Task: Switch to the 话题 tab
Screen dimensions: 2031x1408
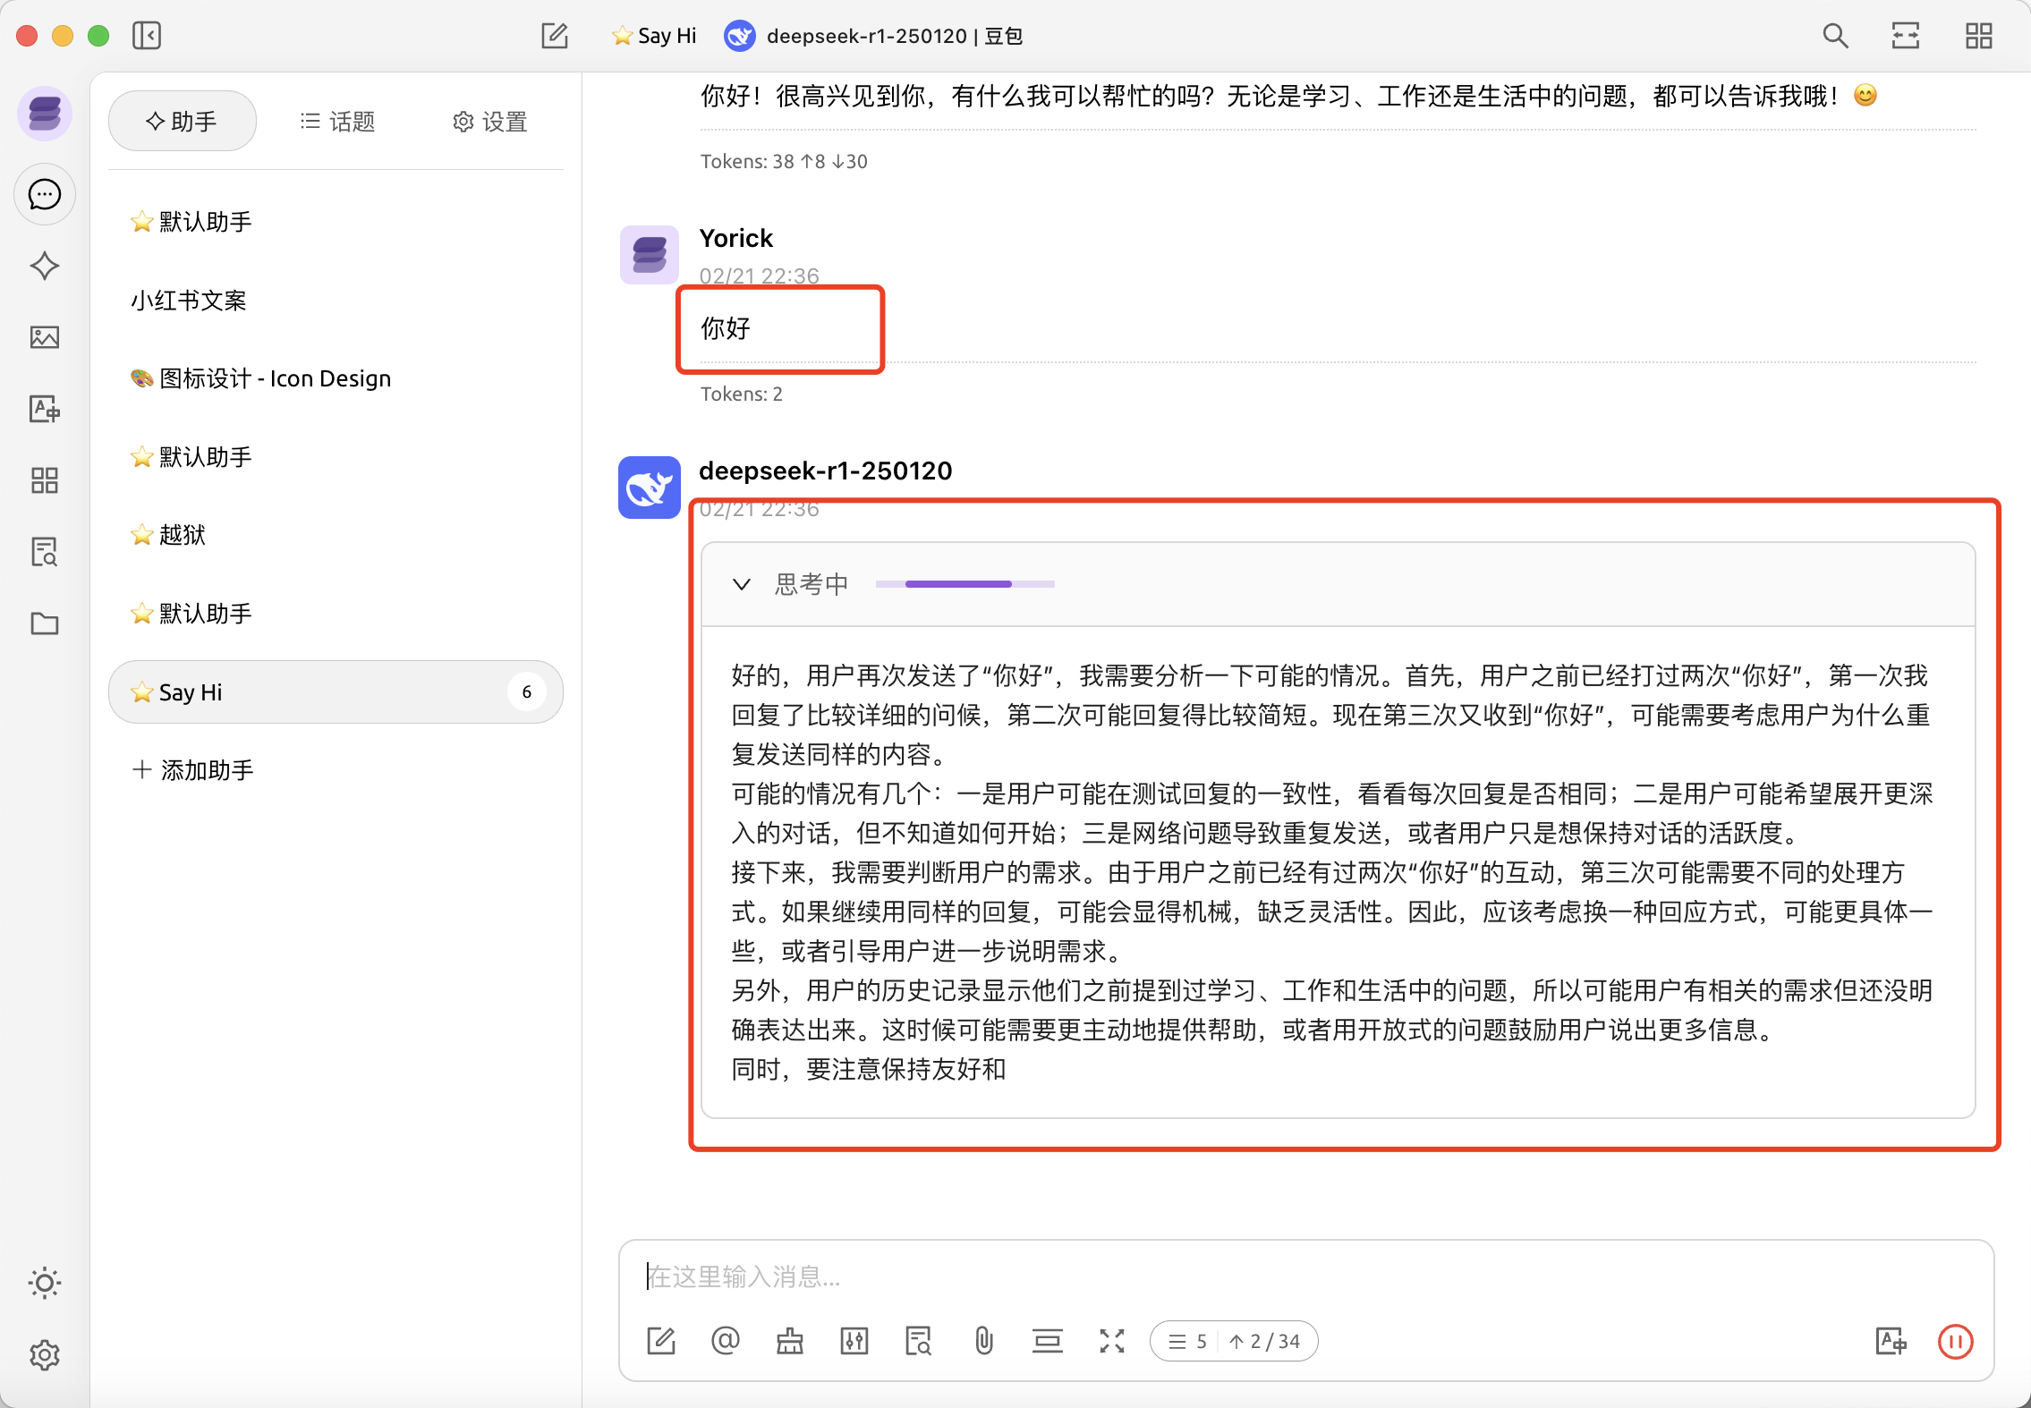Action: pyautogui.click(x=337, y=122)
